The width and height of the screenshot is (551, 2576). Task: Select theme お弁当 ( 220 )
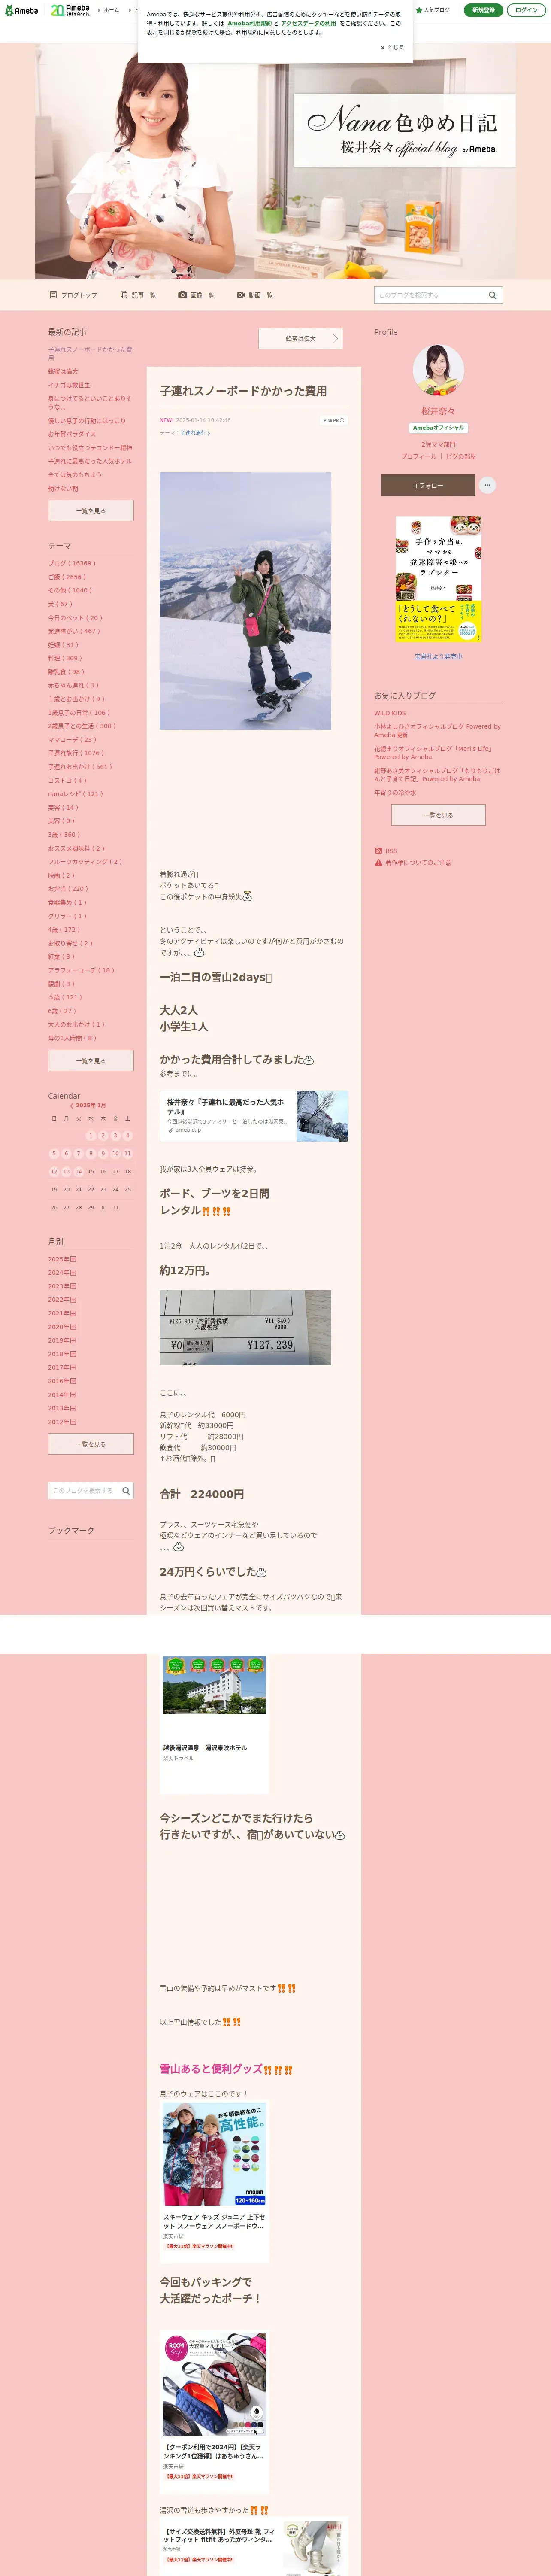click(68, 889)
